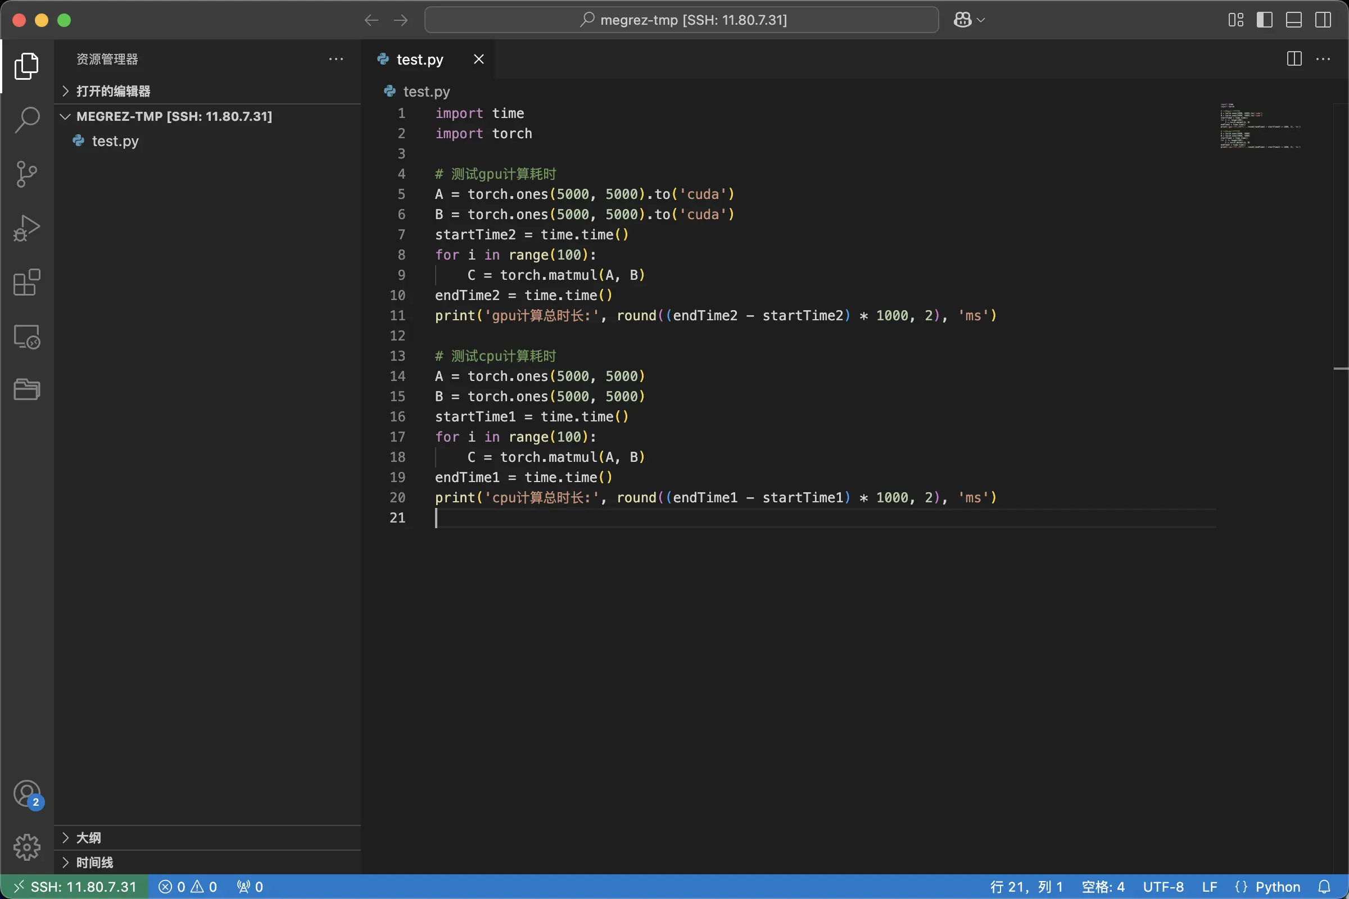
Task: Click the megrez-tmp command center search box
Action: pyautogui.click(x=681, y=20)
